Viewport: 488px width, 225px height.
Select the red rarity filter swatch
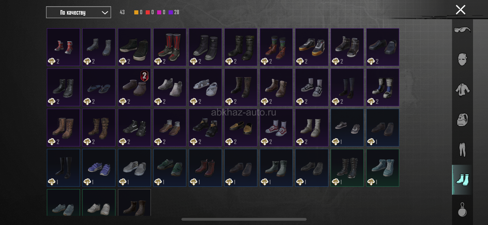148,12
